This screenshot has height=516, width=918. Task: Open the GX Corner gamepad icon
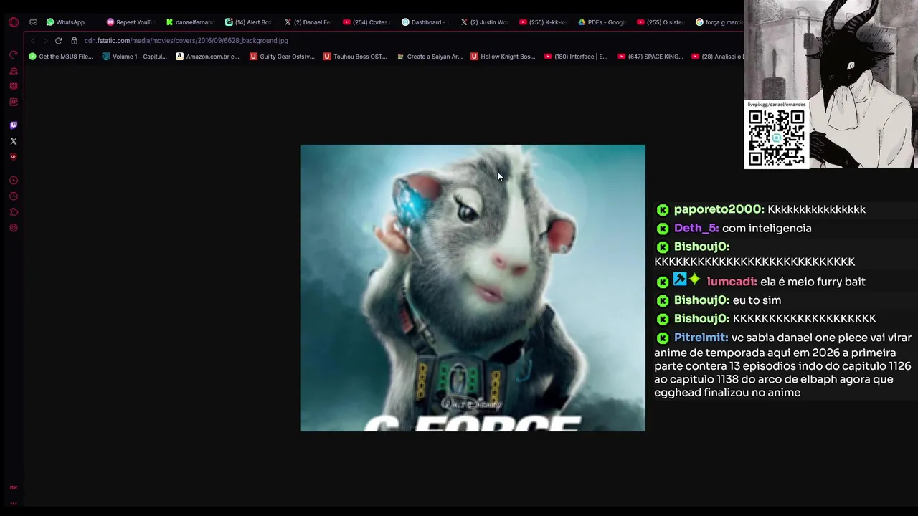[x=33, y=22]
